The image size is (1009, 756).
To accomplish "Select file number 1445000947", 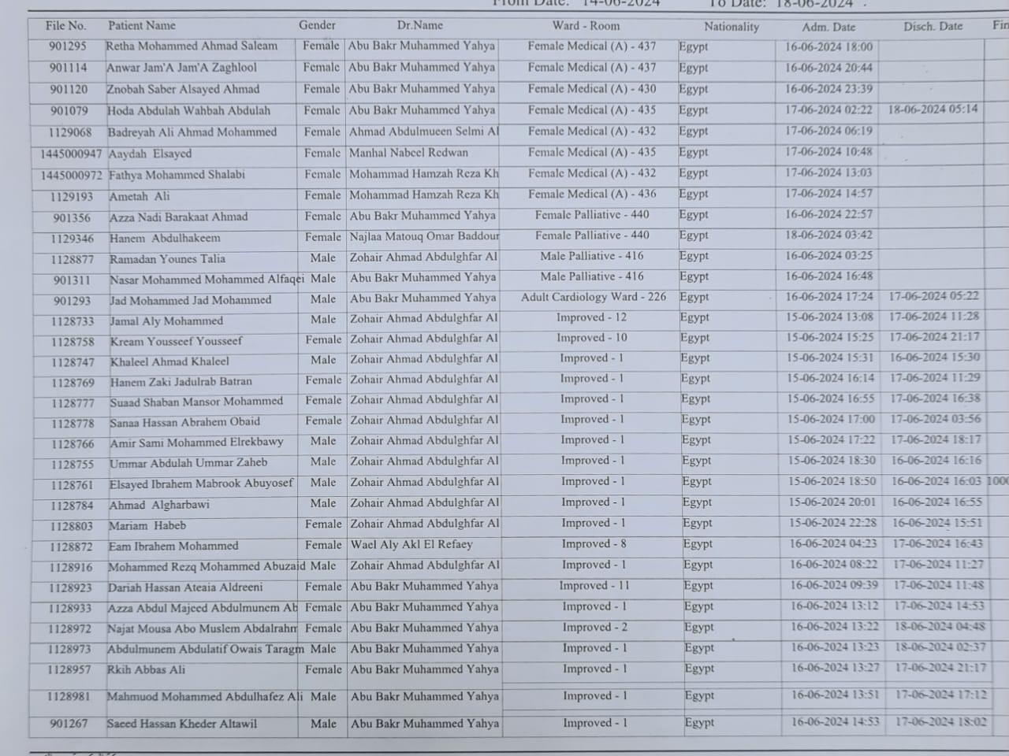I will click(71, 154).
